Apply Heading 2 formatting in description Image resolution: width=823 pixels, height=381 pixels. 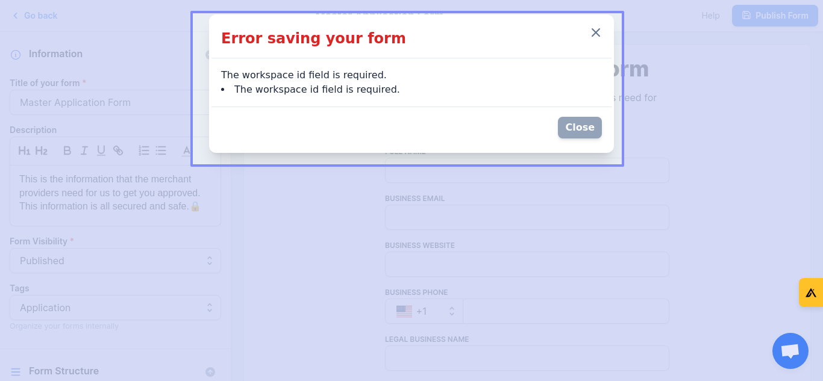tap(41, 150)
